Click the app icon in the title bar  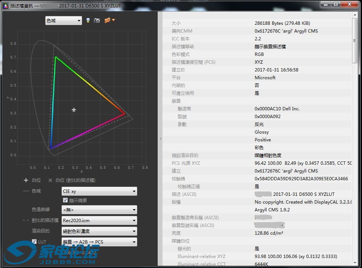(x=6, y=5)
